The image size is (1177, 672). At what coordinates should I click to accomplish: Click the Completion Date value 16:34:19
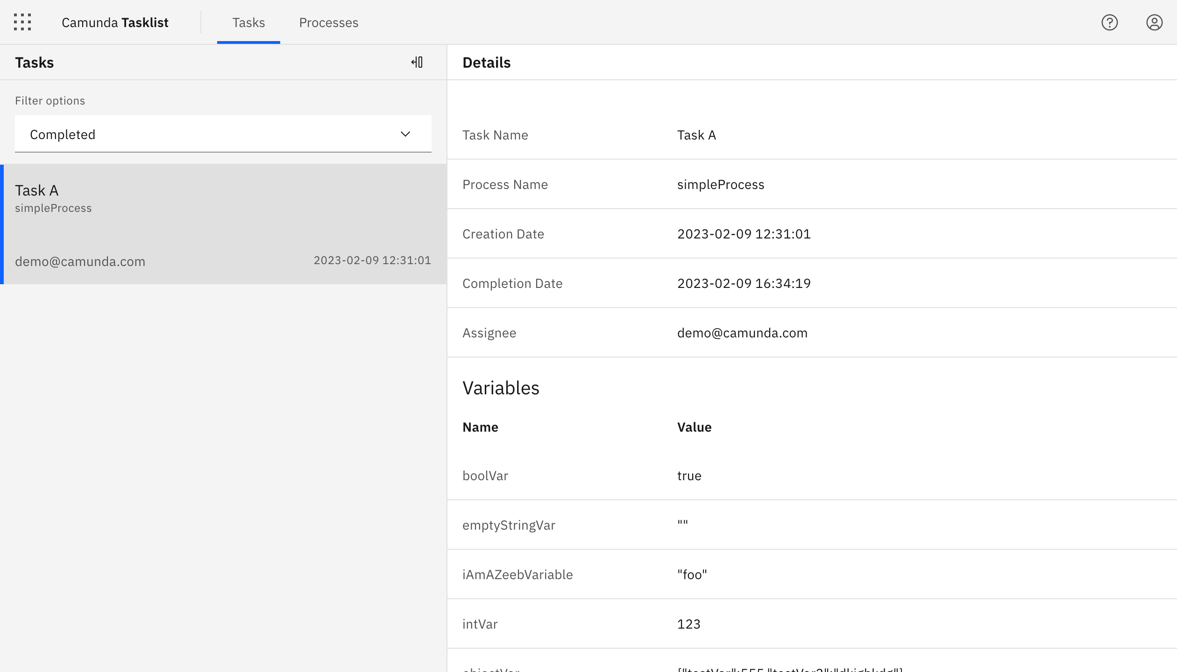pyautogui.click(x=744, y=283)
